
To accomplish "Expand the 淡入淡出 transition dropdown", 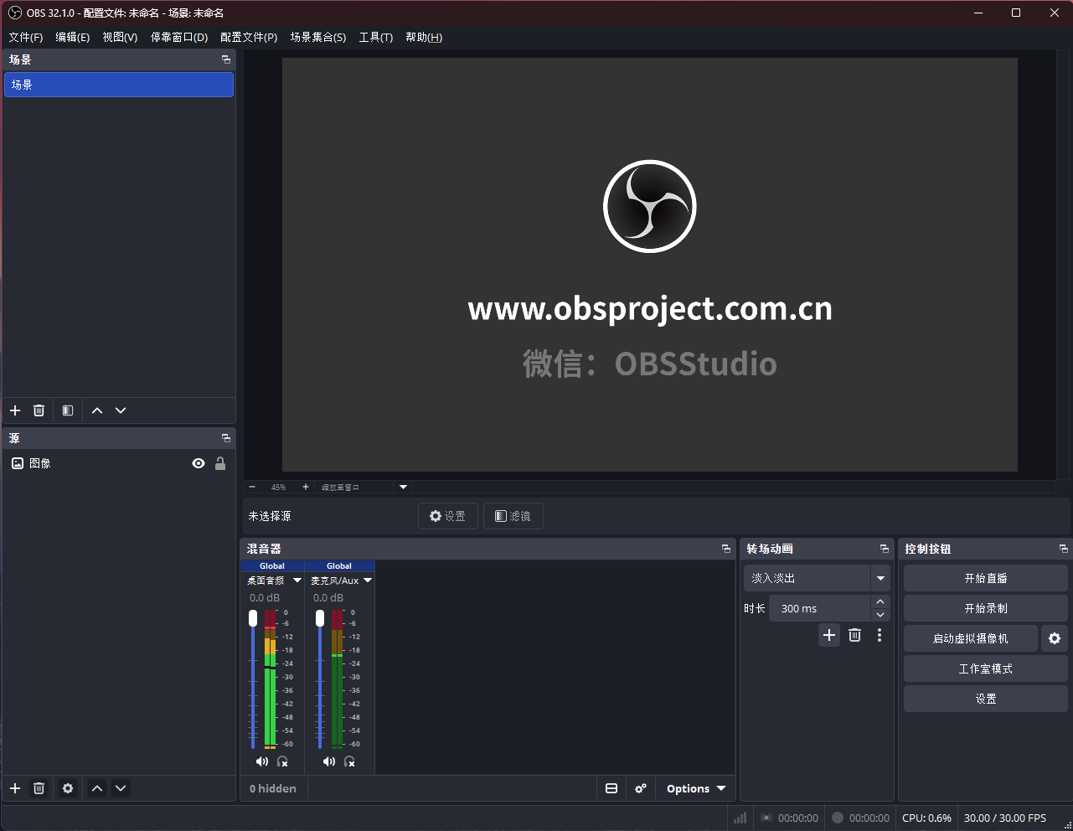I will coord(880,578).
